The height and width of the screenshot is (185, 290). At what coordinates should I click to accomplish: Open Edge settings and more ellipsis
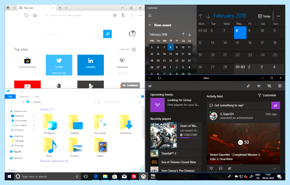coord(141,15)
